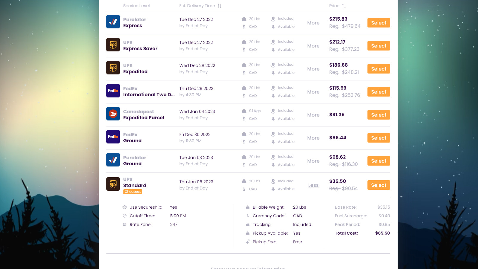Expand More details for Canadapost Expedited Parcel
This screenshot has width=478, height=269.
click(313, 115)
